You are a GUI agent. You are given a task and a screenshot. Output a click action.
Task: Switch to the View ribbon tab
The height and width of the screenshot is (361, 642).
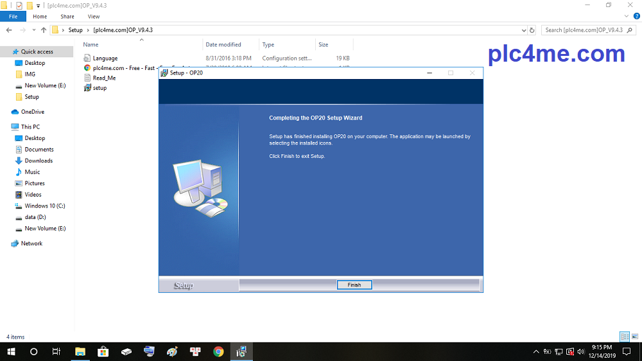click(x=94, y=16)
